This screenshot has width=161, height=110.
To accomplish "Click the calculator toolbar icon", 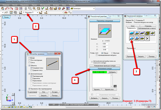I will click(x=16, y=9).
